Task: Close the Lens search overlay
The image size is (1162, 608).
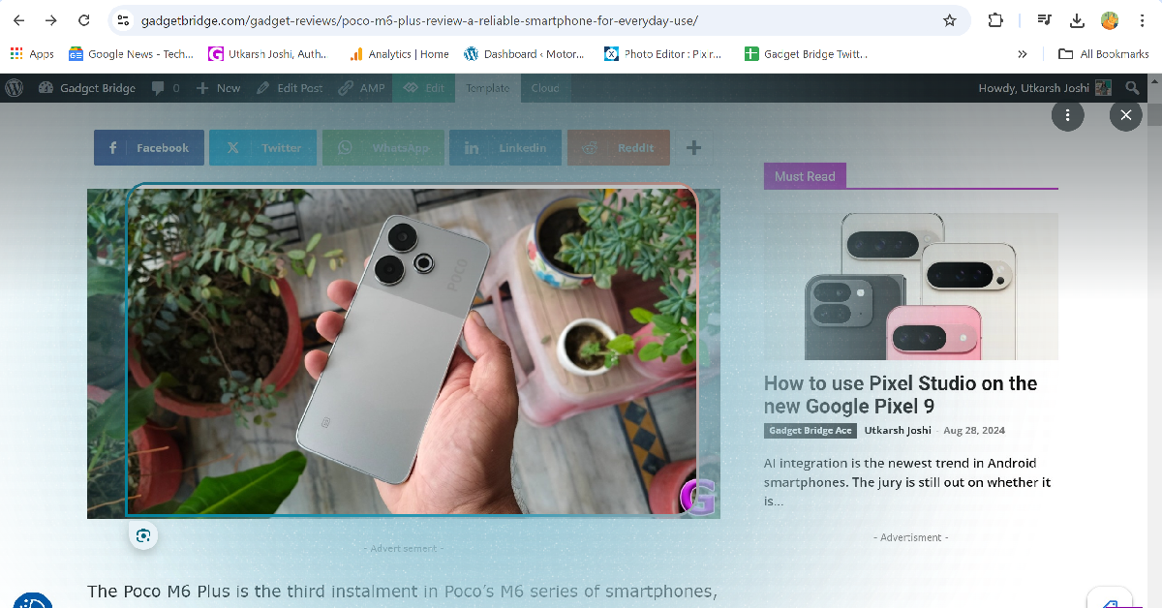Action: pyautogui.click(x=1125, y=115)
